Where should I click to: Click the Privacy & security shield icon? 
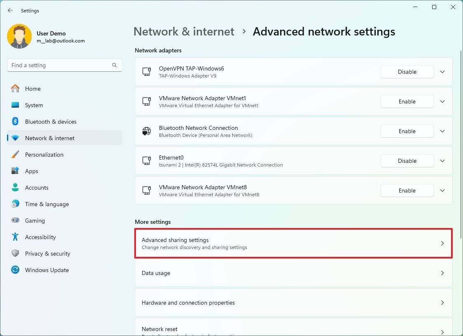click(x=16, y=254)
